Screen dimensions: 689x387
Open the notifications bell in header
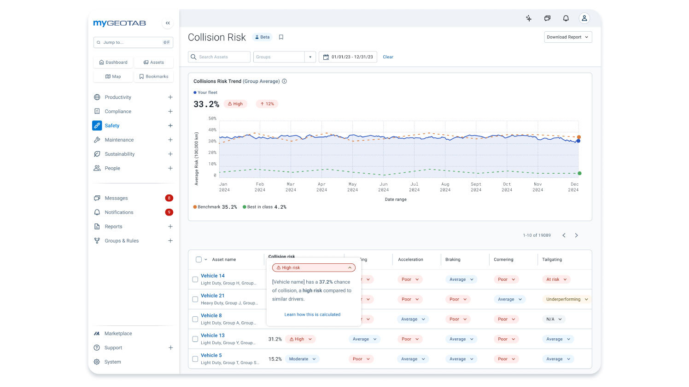tap(566, 18)
